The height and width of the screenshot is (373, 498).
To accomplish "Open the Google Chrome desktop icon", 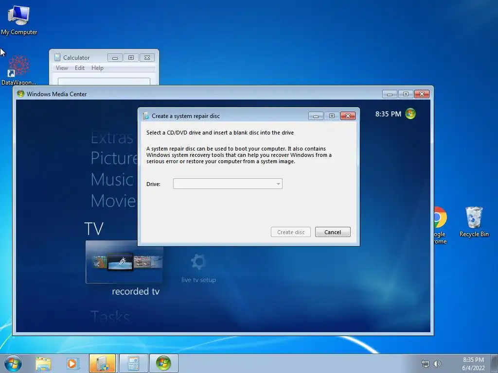I will click(x=440, y=225).
